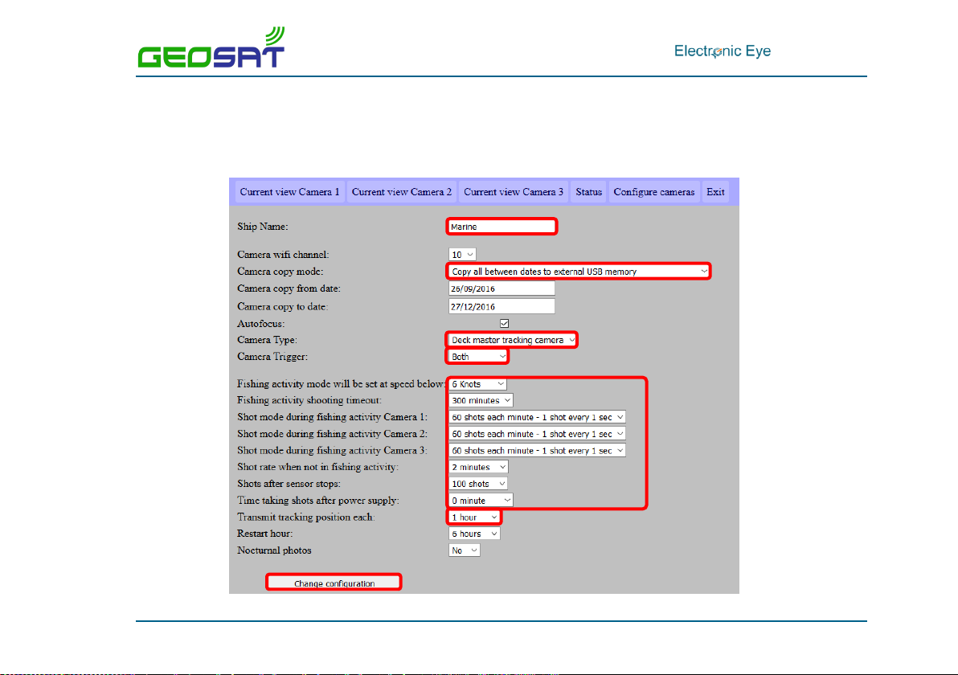Click the 'Camera wifi channel:' label
958x675 pixels.
pyautogui.click(x=283, y=255)
